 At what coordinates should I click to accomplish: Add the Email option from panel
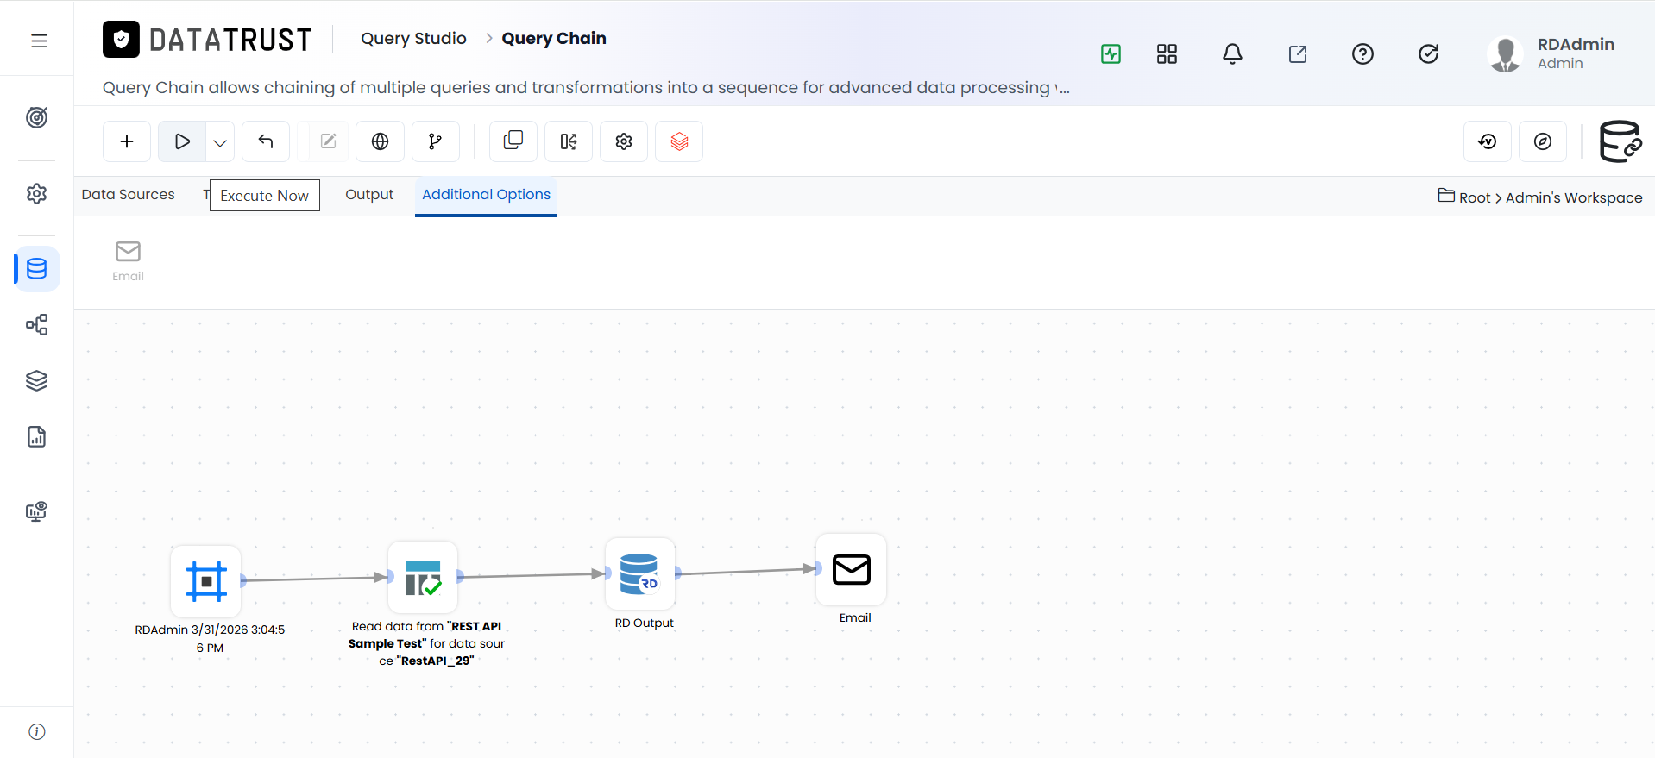click(128, 260)
